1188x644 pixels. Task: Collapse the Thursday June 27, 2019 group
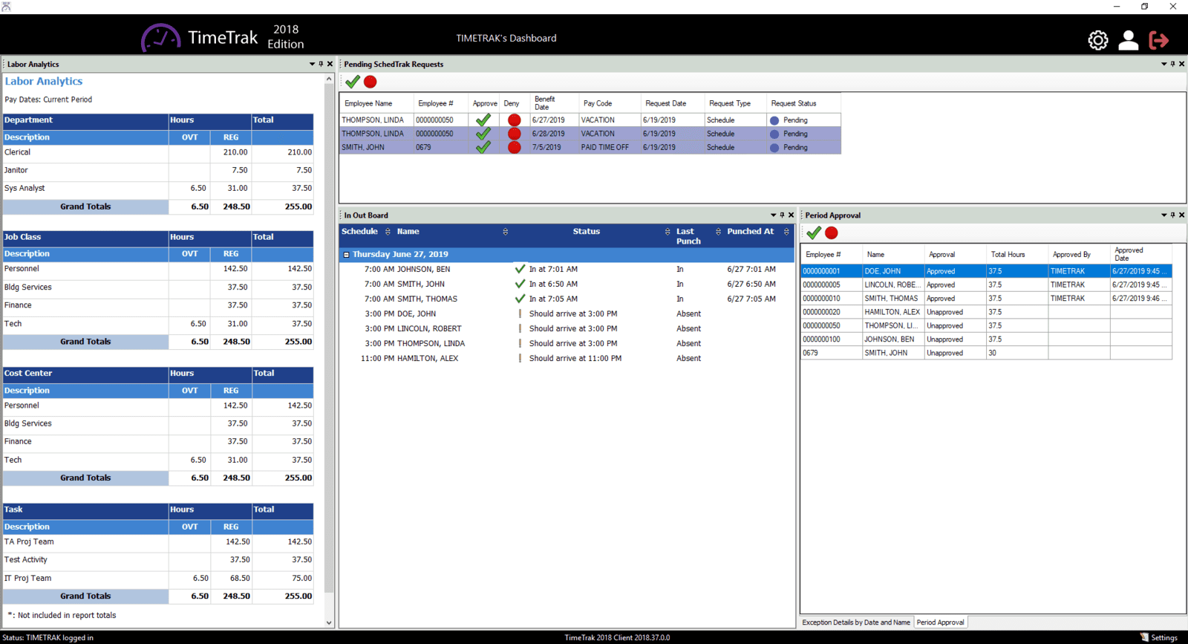pos(346,255)
